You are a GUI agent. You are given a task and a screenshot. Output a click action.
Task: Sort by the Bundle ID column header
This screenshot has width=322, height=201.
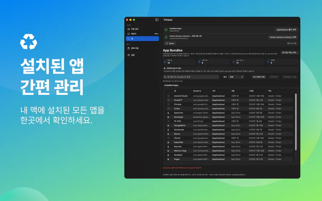pyautogui.click(x=197, y=91)
